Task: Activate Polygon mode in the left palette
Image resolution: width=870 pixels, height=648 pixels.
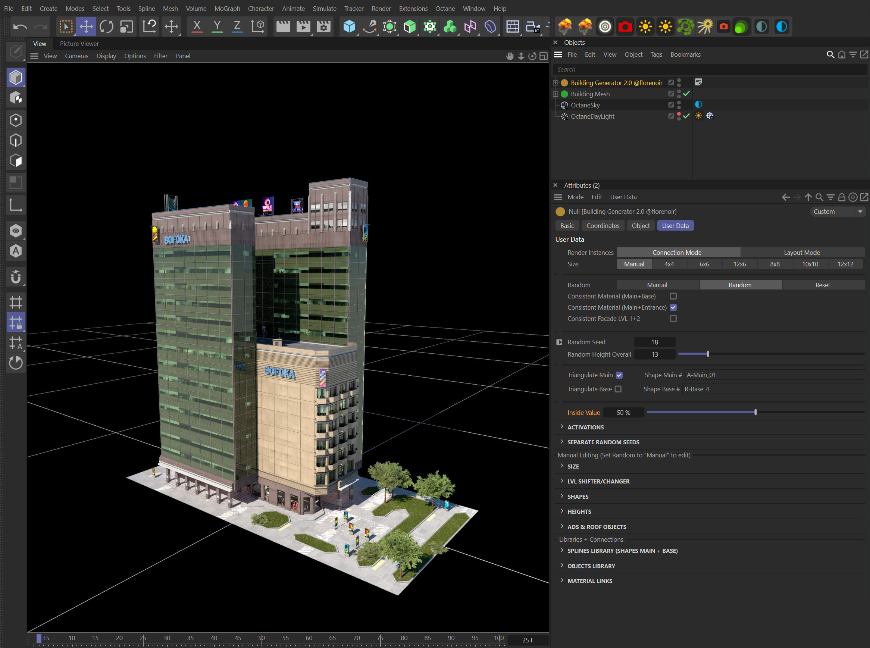Action: pyautogui.click(x=16, y=160)
